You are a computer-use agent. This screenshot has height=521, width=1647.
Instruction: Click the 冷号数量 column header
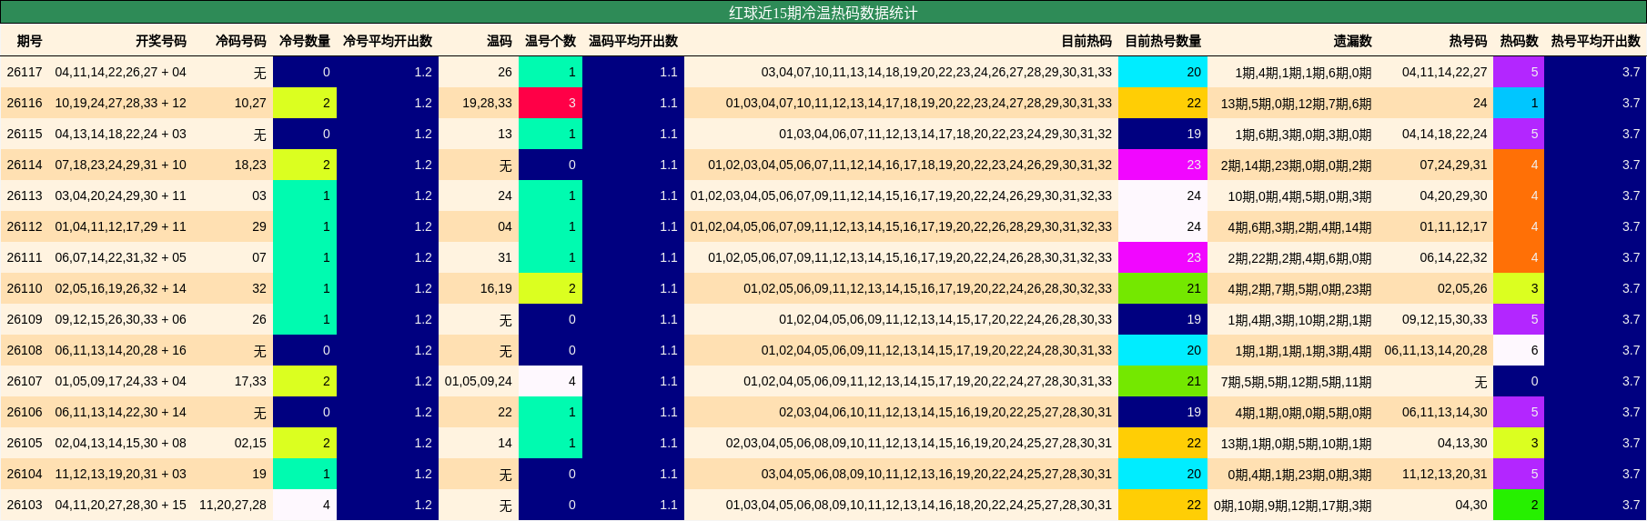pyautogui.click(x=305, y=41)
